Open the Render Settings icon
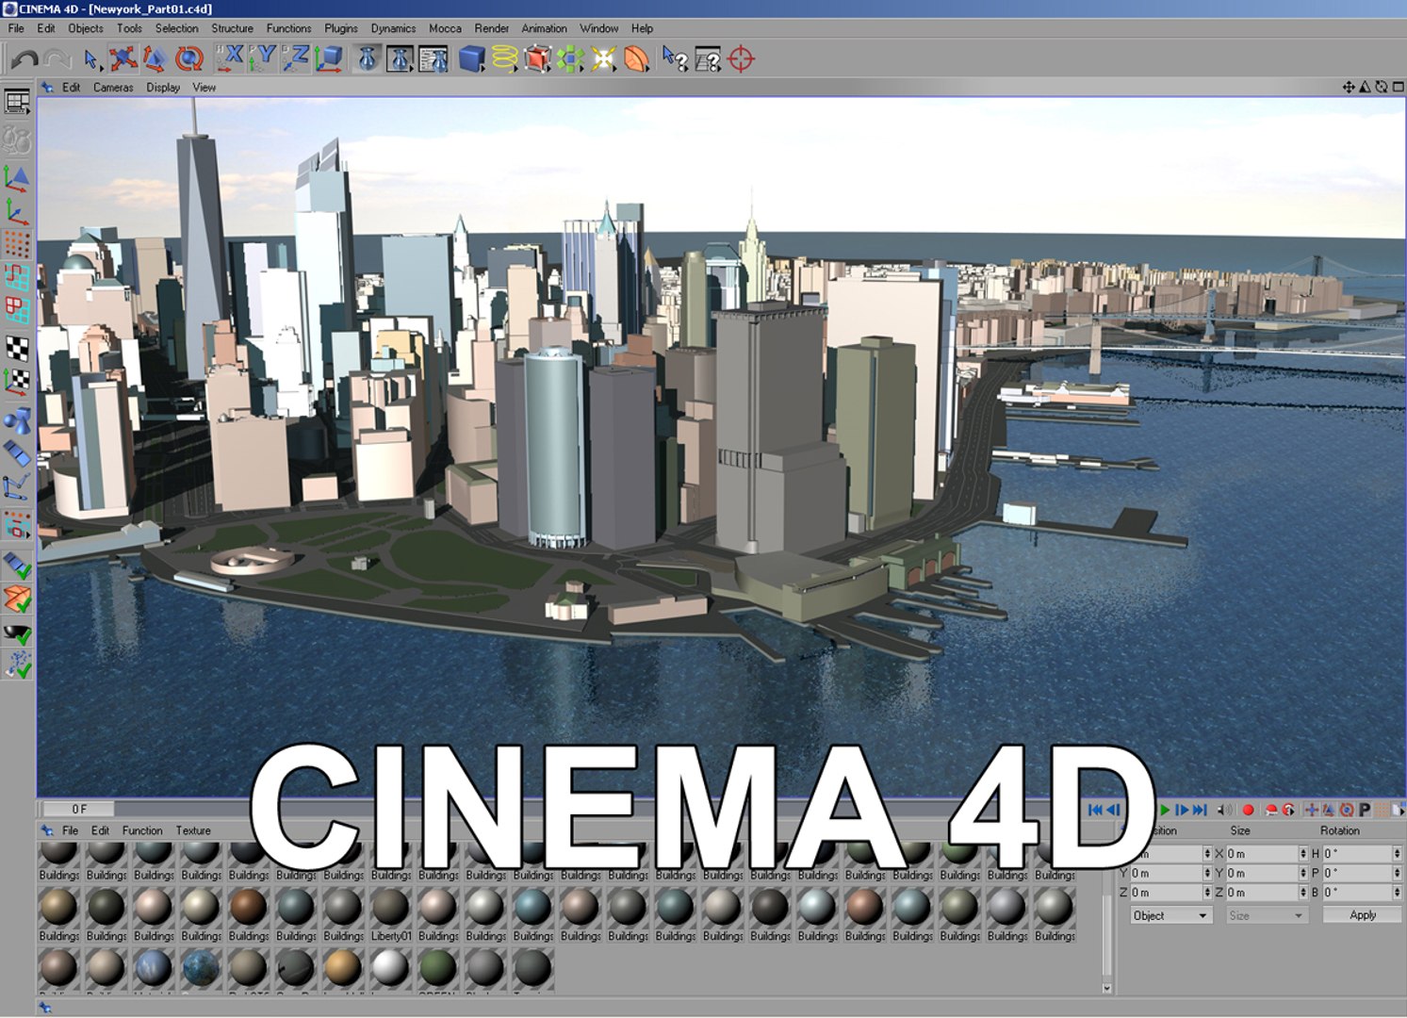 [433, 59]
